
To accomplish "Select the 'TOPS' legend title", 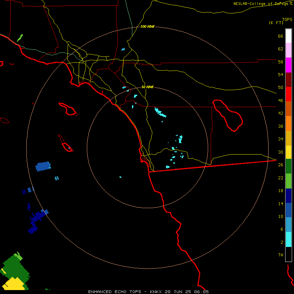I will point(287,19).
